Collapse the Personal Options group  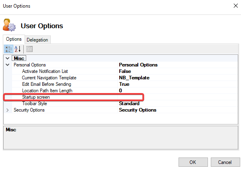[x=7, y=64]
